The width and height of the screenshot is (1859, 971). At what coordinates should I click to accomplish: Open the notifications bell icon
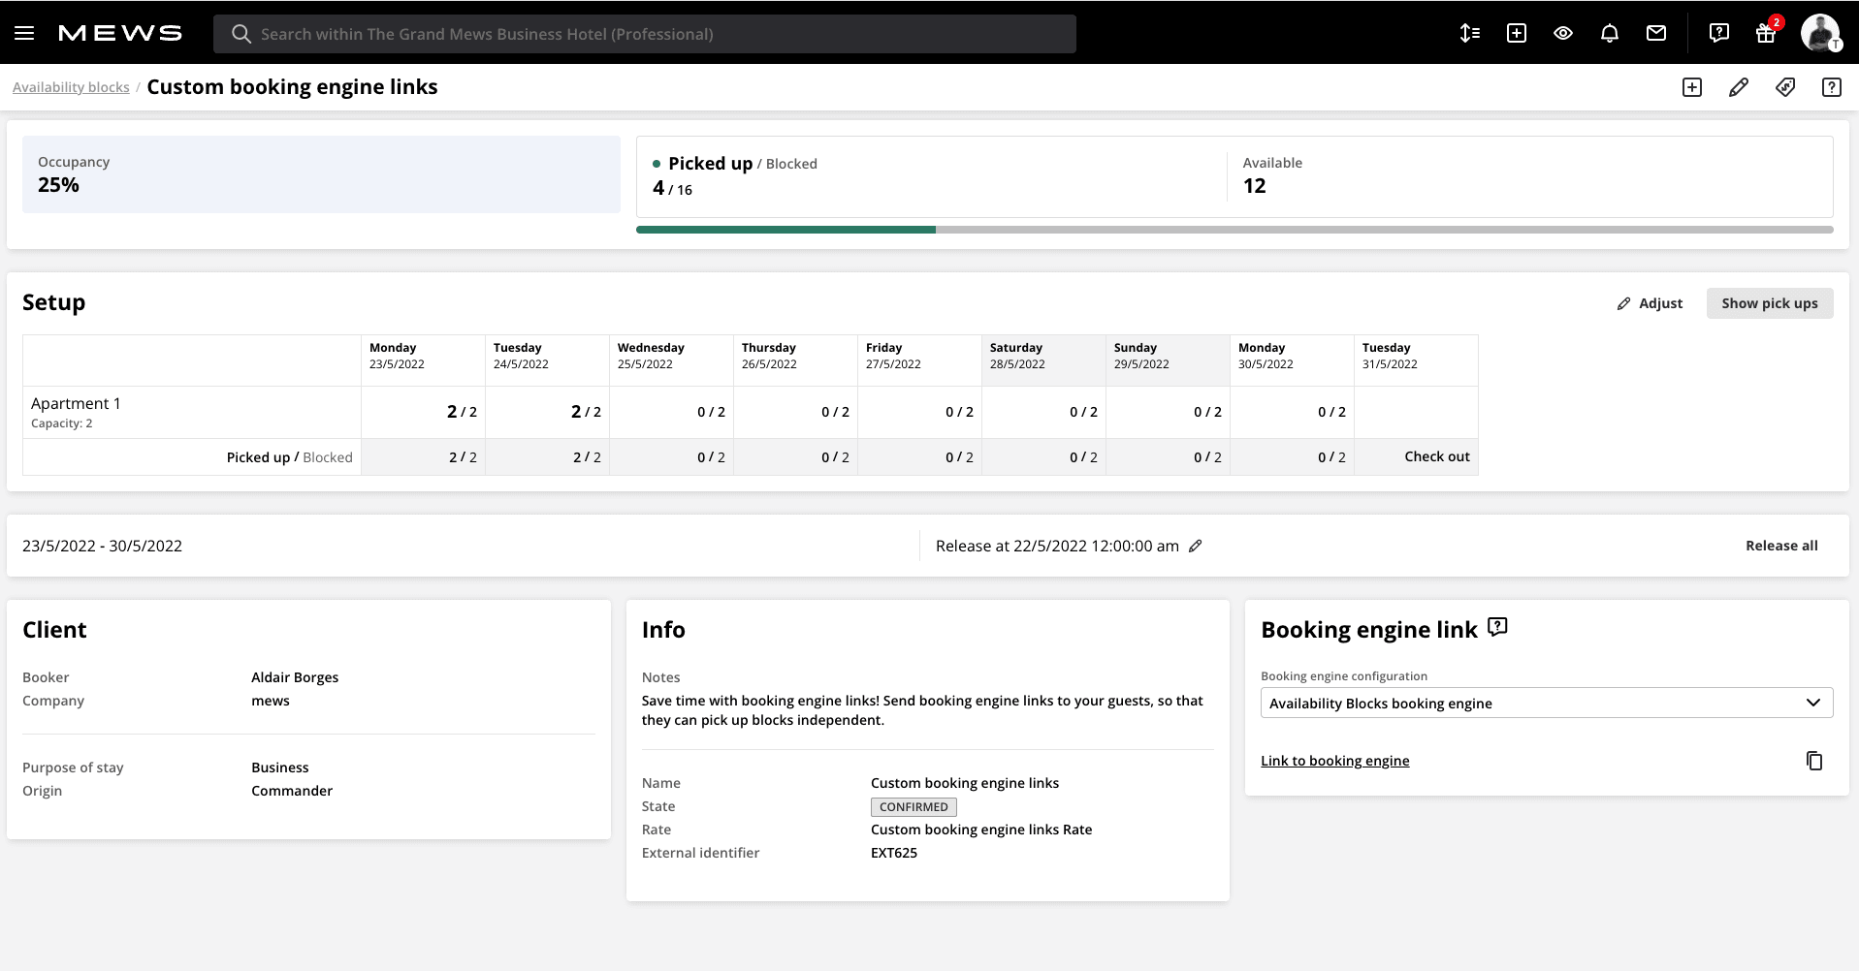pyautogui.click(x=1610, y=33)
